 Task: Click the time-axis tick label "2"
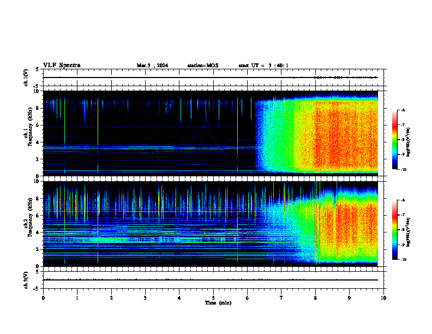(111, 298)
